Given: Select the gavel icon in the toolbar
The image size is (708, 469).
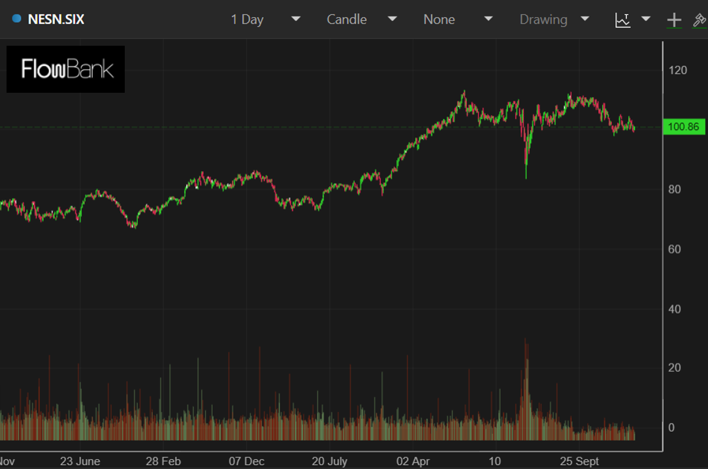Looking at the screenshot, I should [700, 20].
